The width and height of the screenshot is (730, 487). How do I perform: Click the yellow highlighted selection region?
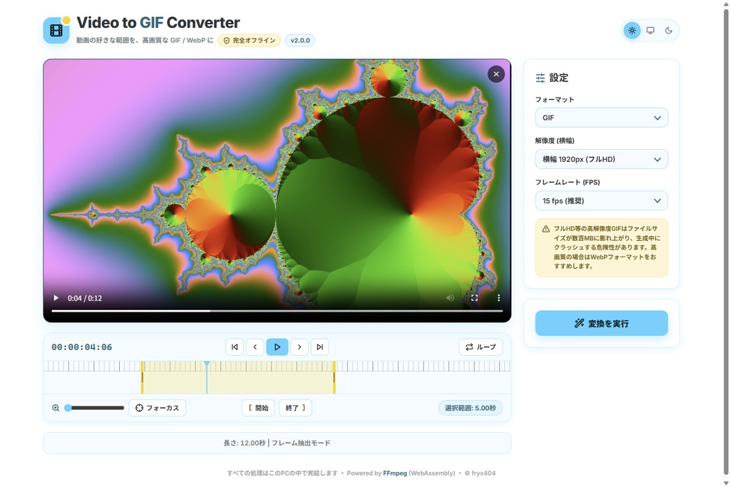[x=238, y=378]
